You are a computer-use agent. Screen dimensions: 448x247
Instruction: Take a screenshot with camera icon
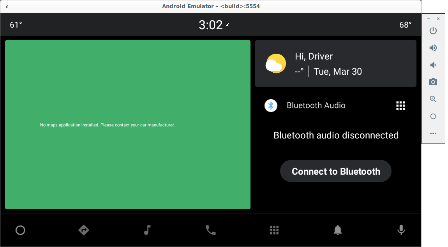coord(433,82)
